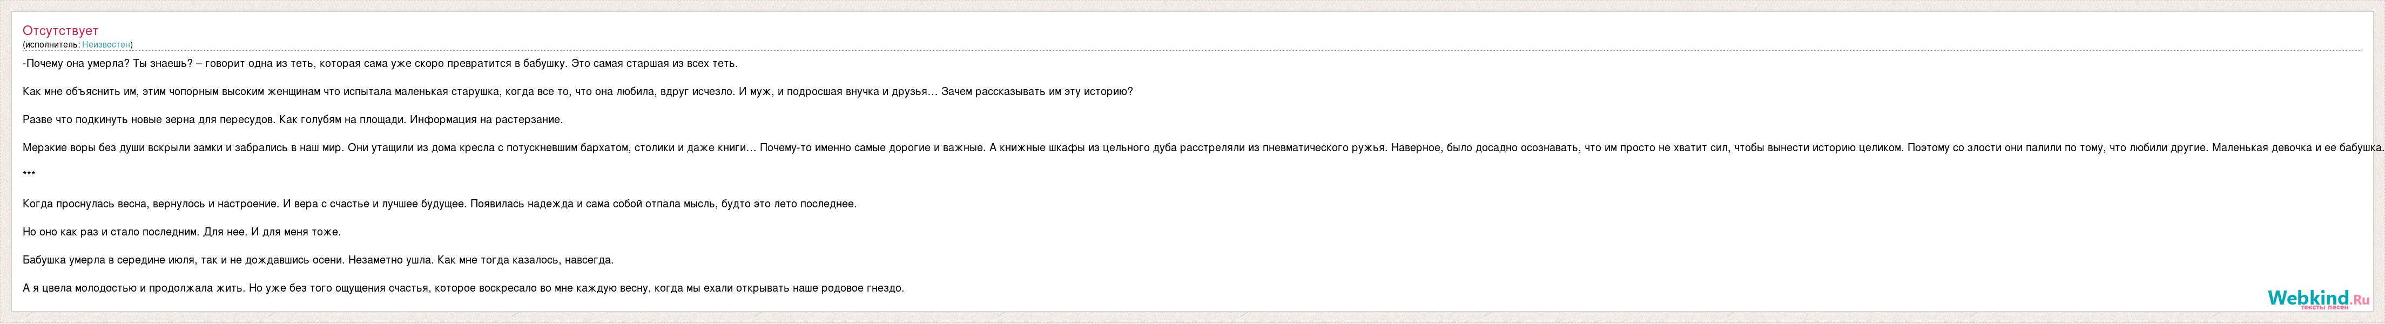Click the phrase "Информация на растерзание"

click(486, 119)
